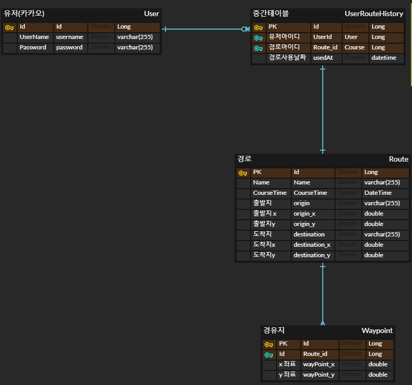Click the wayPoint_x column name cell

point(320,365)
